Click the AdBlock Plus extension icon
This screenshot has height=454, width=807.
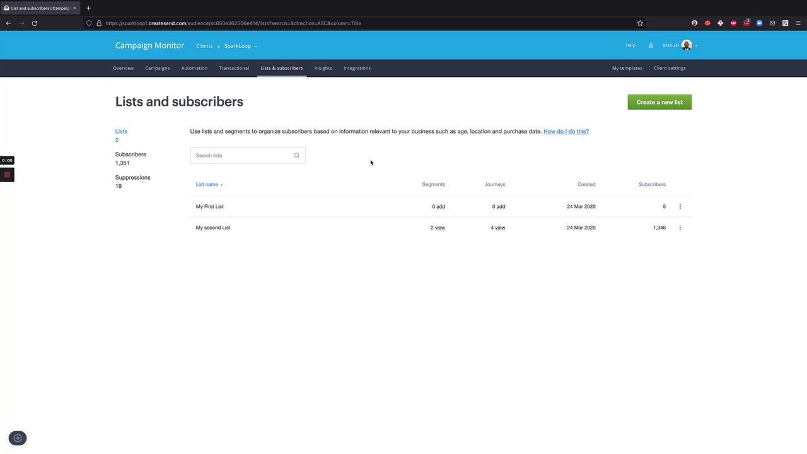733,23
